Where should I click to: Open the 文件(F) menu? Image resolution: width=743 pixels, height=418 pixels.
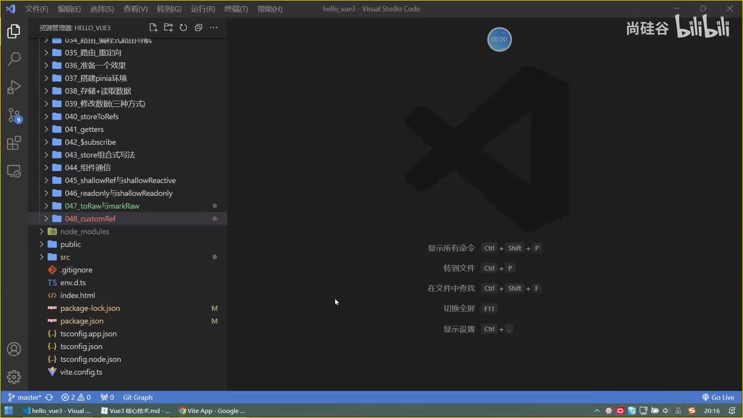[37, 9]
